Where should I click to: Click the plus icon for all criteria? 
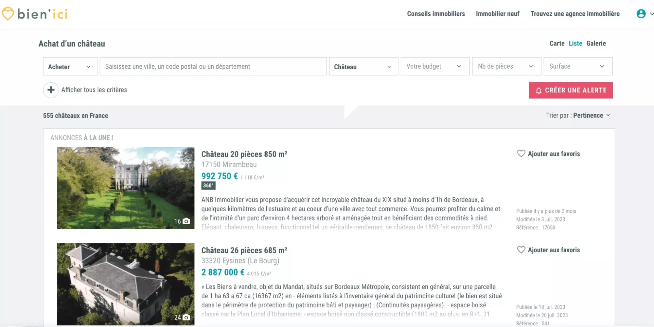click(x=51, y=90)
